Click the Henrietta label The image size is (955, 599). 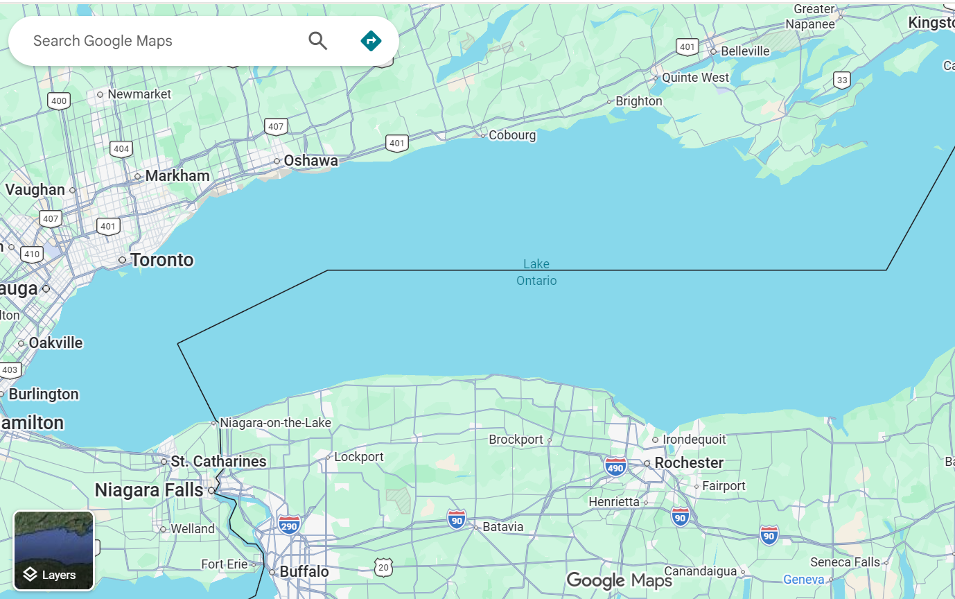[x=614, y=502]
